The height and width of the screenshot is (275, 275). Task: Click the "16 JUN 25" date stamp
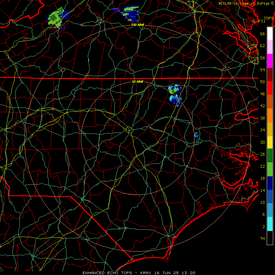tap(167, 273)
